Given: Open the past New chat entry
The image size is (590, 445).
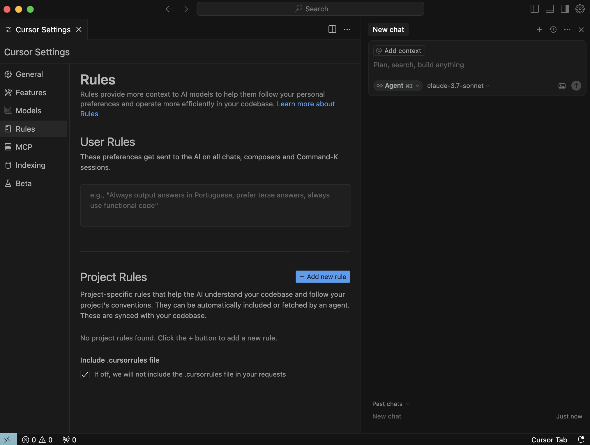Looking at the screenshot, I should point(477,416).
